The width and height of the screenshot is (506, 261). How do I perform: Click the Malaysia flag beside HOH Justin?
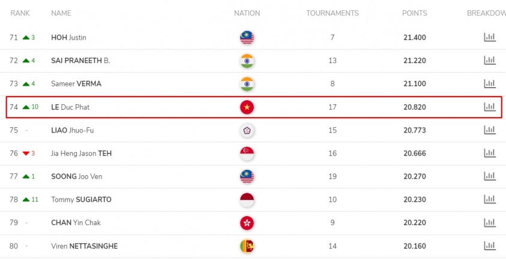(247, 38)
